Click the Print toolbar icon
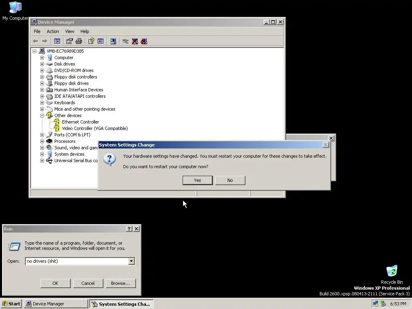Viewport: 412px width, 309px height. [79, 41]
